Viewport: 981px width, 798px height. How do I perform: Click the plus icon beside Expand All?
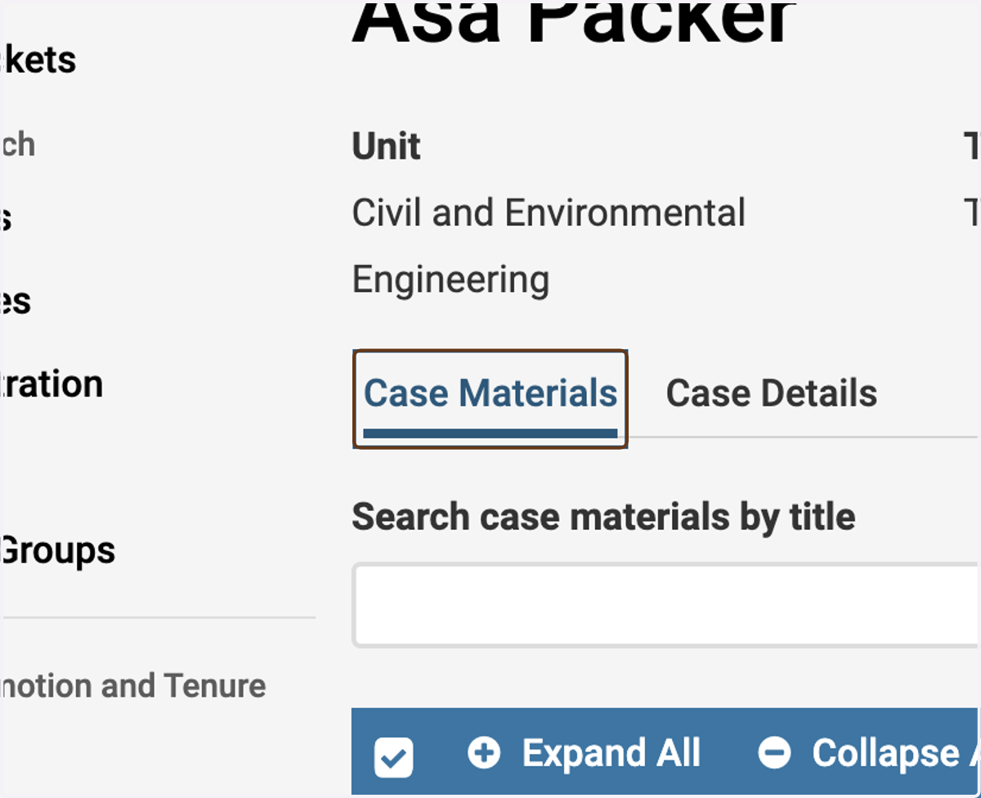click(x=484, y=752)
